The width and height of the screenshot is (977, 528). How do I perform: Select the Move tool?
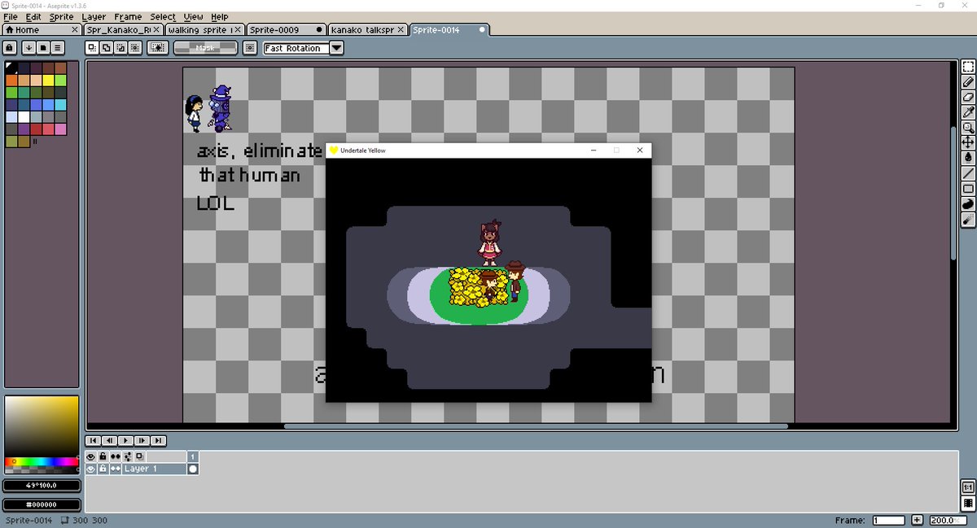tap(968, 142)
